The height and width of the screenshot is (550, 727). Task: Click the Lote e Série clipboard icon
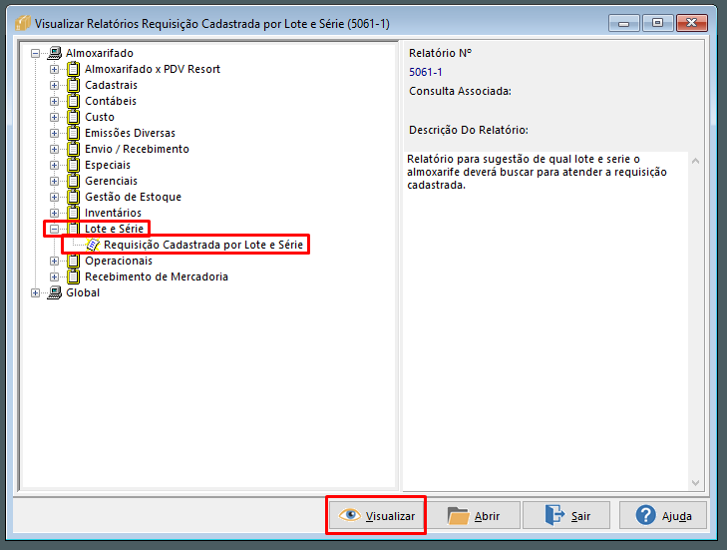(x=73, y=229)
